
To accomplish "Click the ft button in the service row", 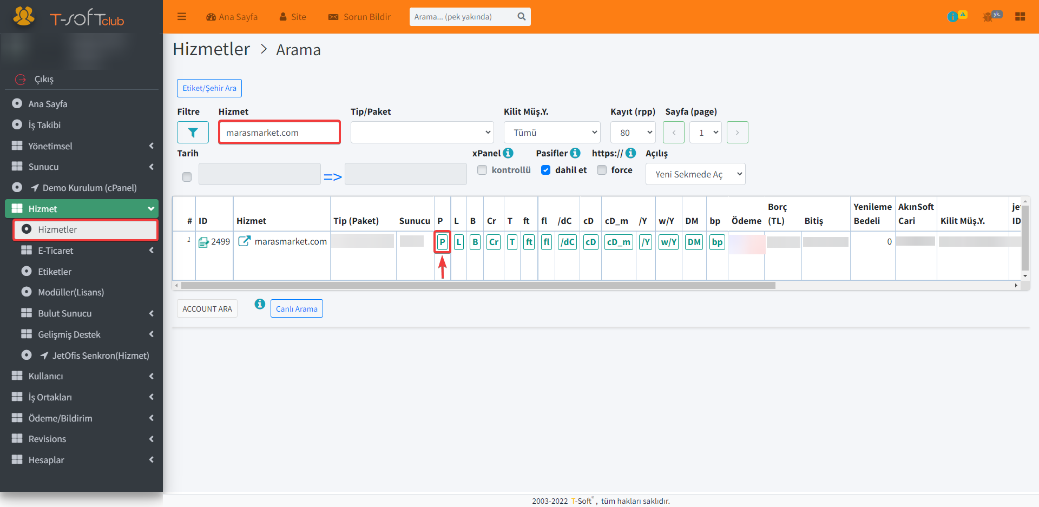I will point(529,242).
